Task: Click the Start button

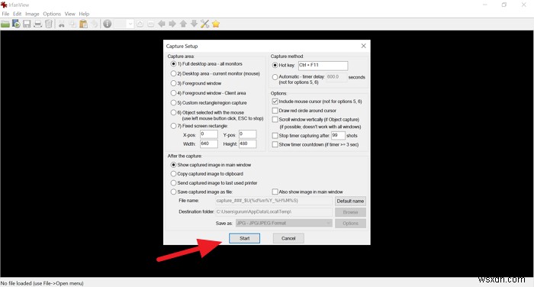Action: [245, 238]
